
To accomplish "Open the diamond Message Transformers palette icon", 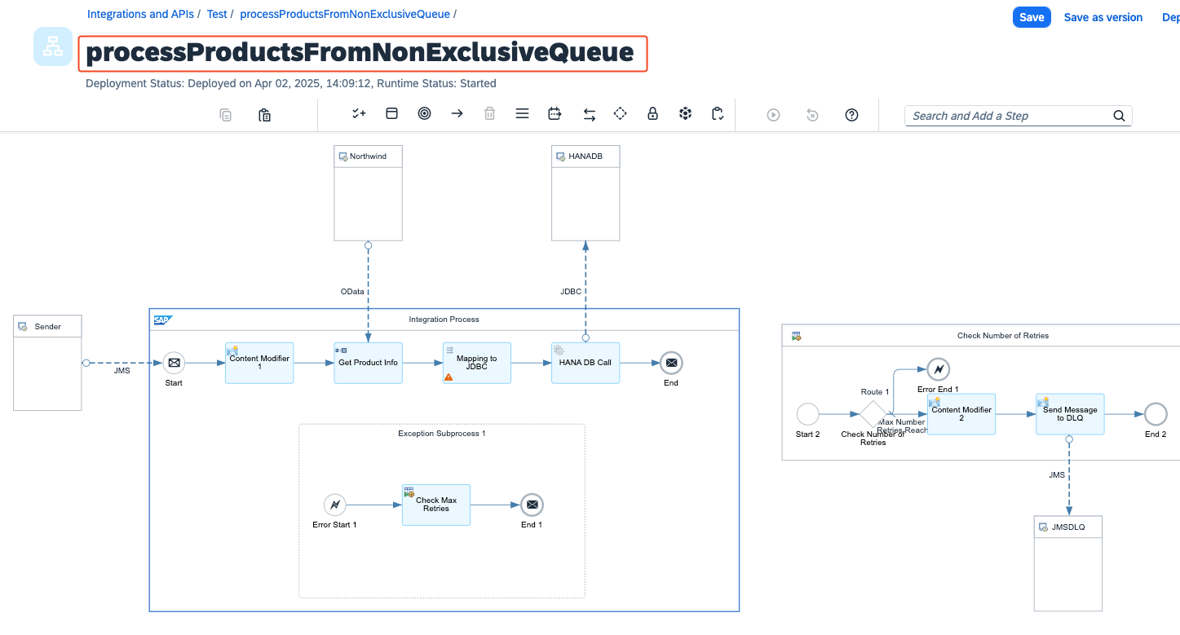I will [620, 114].
